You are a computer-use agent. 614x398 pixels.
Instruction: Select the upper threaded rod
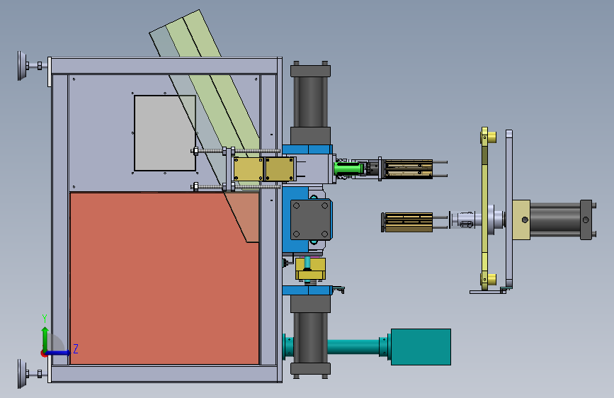[236, 151]
